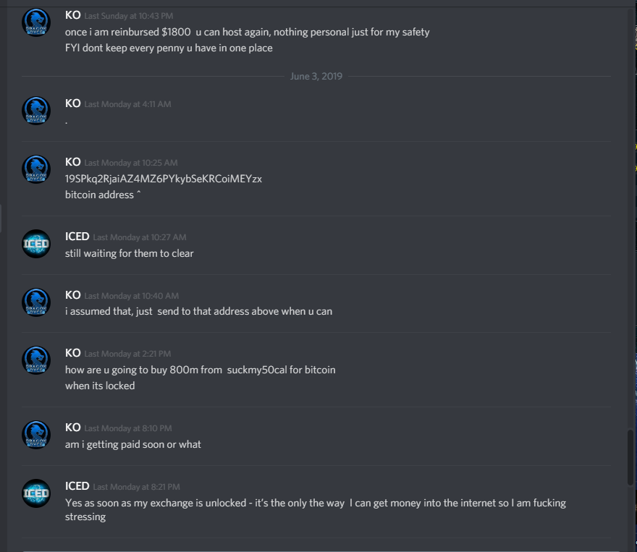Click ICED username on 'still waiting' message
This screenshot has height=552, width=637.
(77, 237)
